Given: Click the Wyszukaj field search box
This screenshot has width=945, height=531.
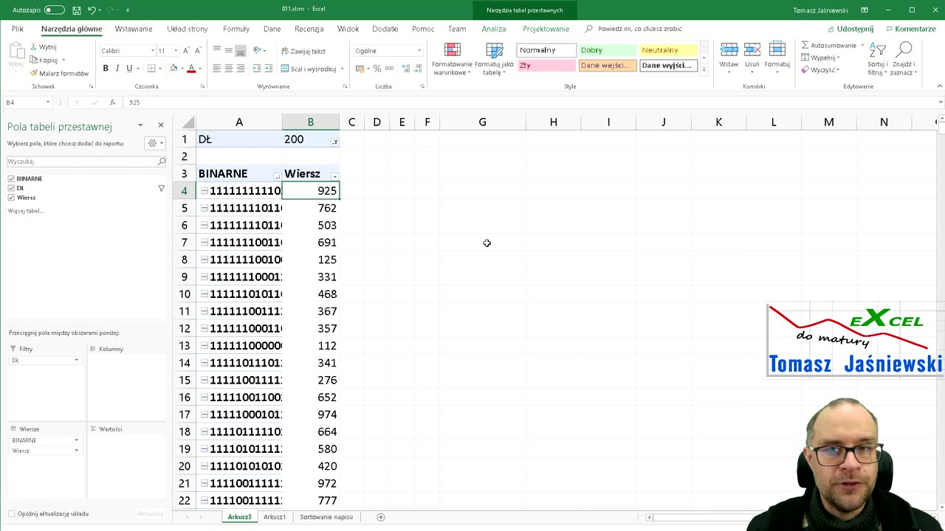Looking at the screenshot, I should coord(86,162).
